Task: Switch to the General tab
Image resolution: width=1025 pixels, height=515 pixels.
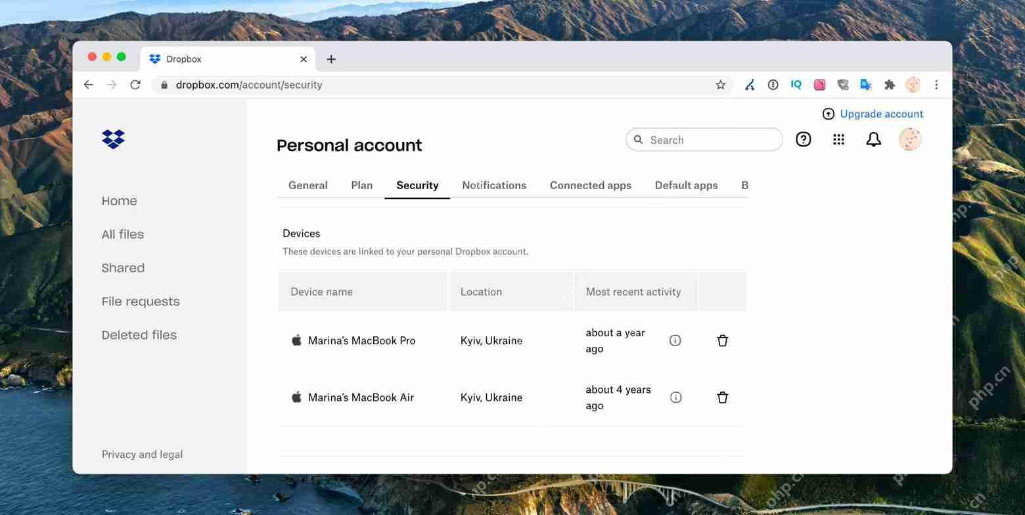Action: (x=307, y=185)
